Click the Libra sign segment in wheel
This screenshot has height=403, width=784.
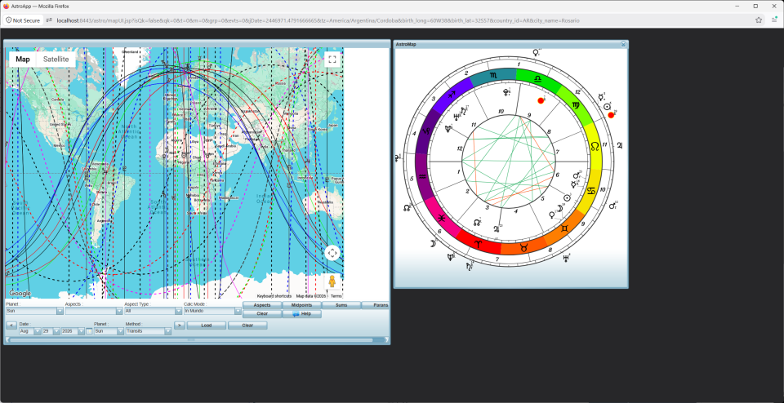(538, 80)
